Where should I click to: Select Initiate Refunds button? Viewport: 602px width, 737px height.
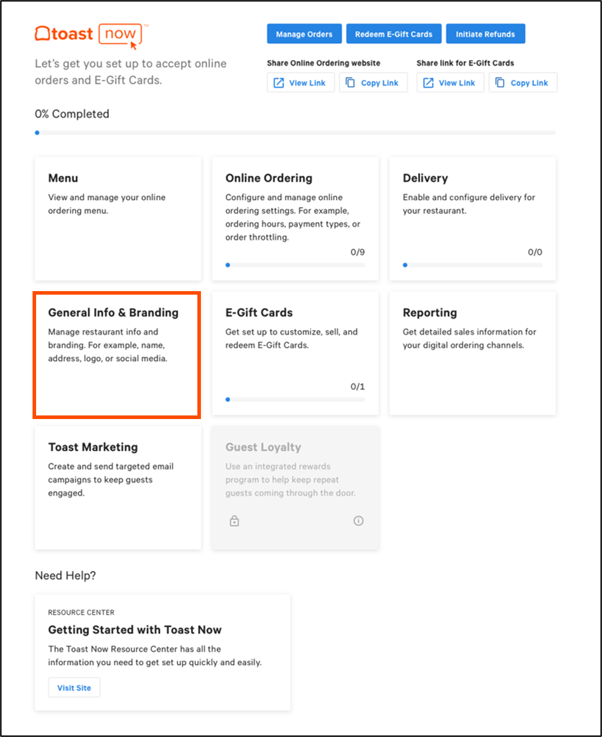point(485,34)
